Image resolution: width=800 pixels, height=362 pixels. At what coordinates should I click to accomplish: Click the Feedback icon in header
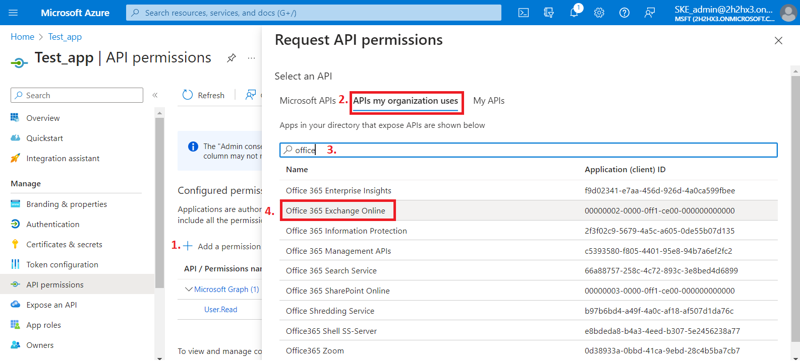(x=650, y=13)
